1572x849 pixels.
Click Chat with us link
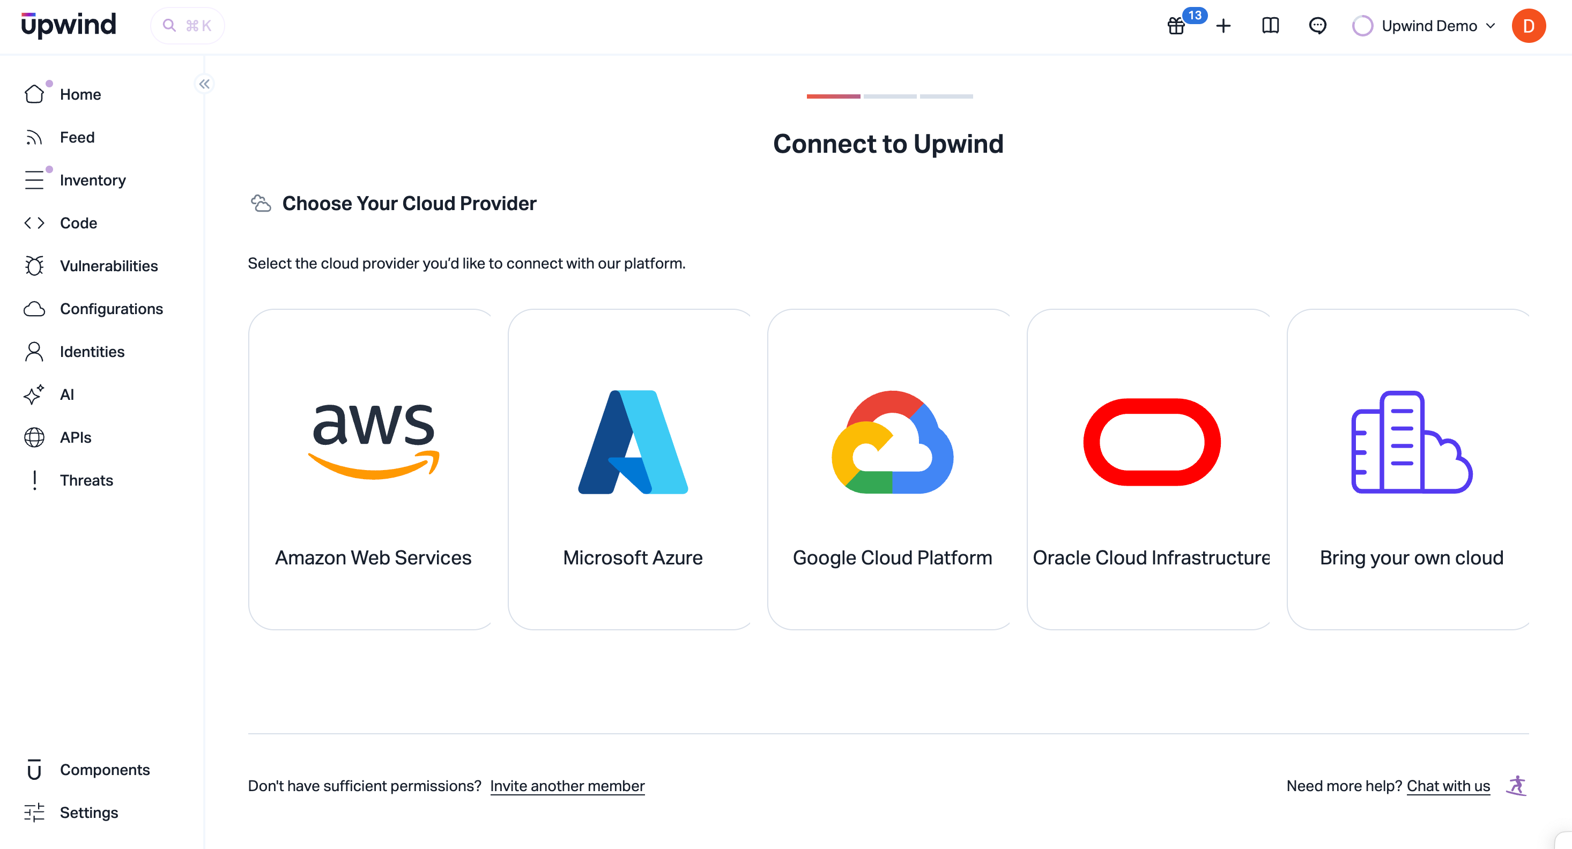click(x=1448, y=786)
